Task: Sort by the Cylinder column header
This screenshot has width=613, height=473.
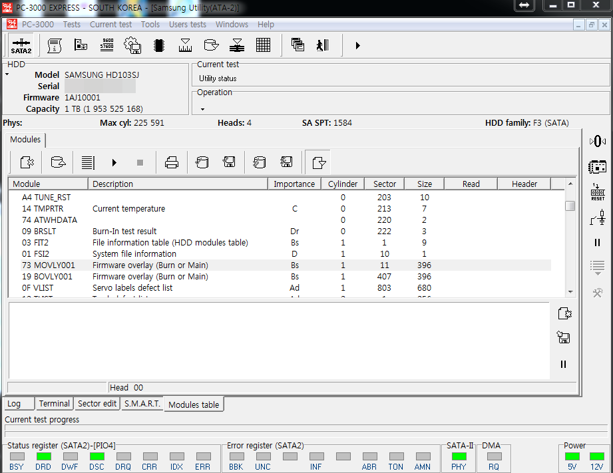Action: (343, 184)
